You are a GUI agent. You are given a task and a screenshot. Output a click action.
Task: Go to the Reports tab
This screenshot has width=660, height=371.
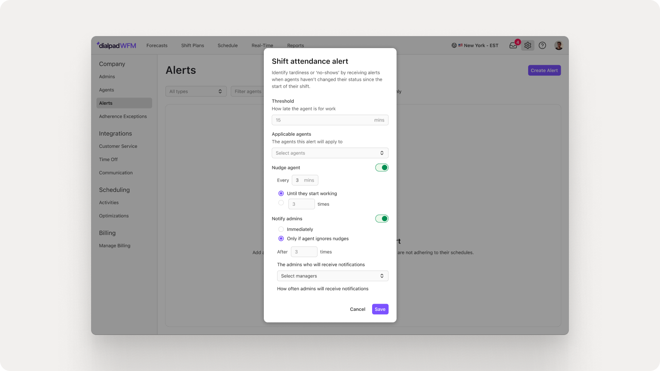coord(296,46)
